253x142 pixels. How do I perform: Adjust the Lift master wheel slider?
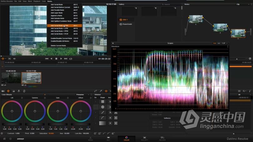point(12,124)
